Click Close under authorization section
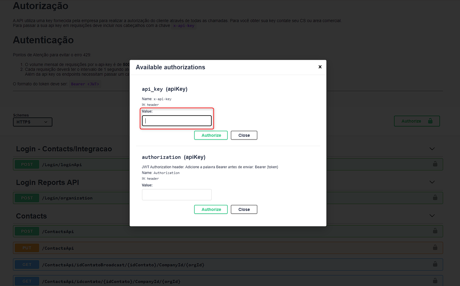This screenshot has height=286, width=460. pos(244,209)
